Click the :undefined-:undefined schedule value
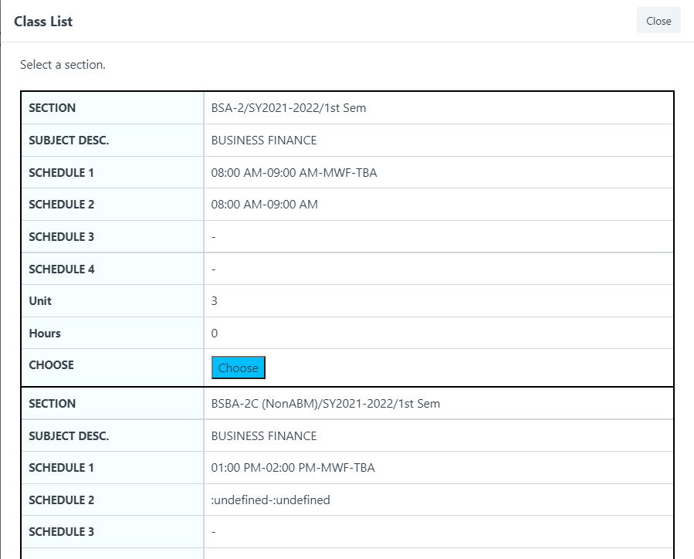This screenshot has height=559, width=694. 270,500
